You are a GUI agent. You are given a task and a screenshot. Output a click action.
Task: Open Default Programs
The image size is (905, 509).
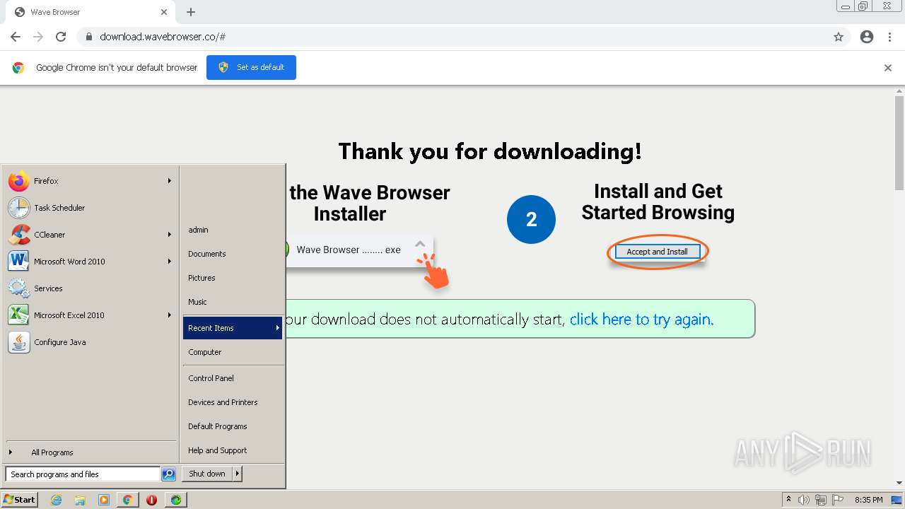233,426
